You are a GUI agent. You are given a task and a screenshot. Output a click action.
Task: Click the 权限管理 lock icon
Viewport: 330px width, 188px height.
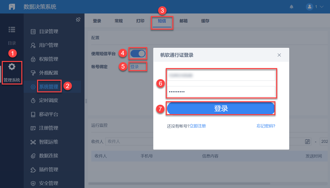click(x=33, y=59)
